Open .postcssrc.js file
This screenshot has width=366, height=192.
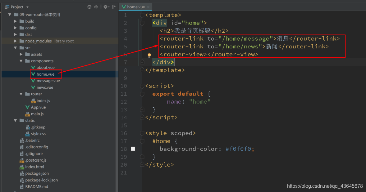[36, 160]
